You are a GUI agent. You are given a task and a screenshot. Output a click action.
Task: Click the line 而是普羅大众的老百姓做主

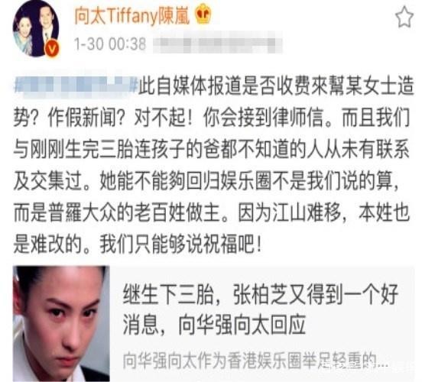click(212, 212)
